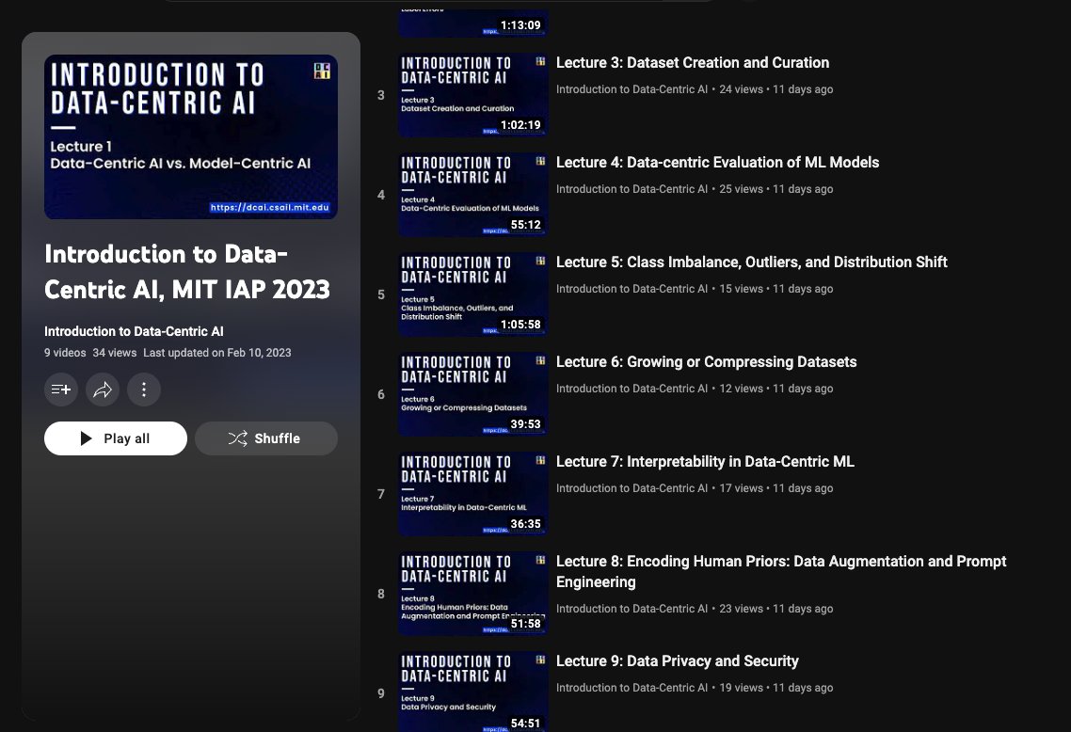Click index number 9 beside Lecture 9

click(x=381, y=693)
